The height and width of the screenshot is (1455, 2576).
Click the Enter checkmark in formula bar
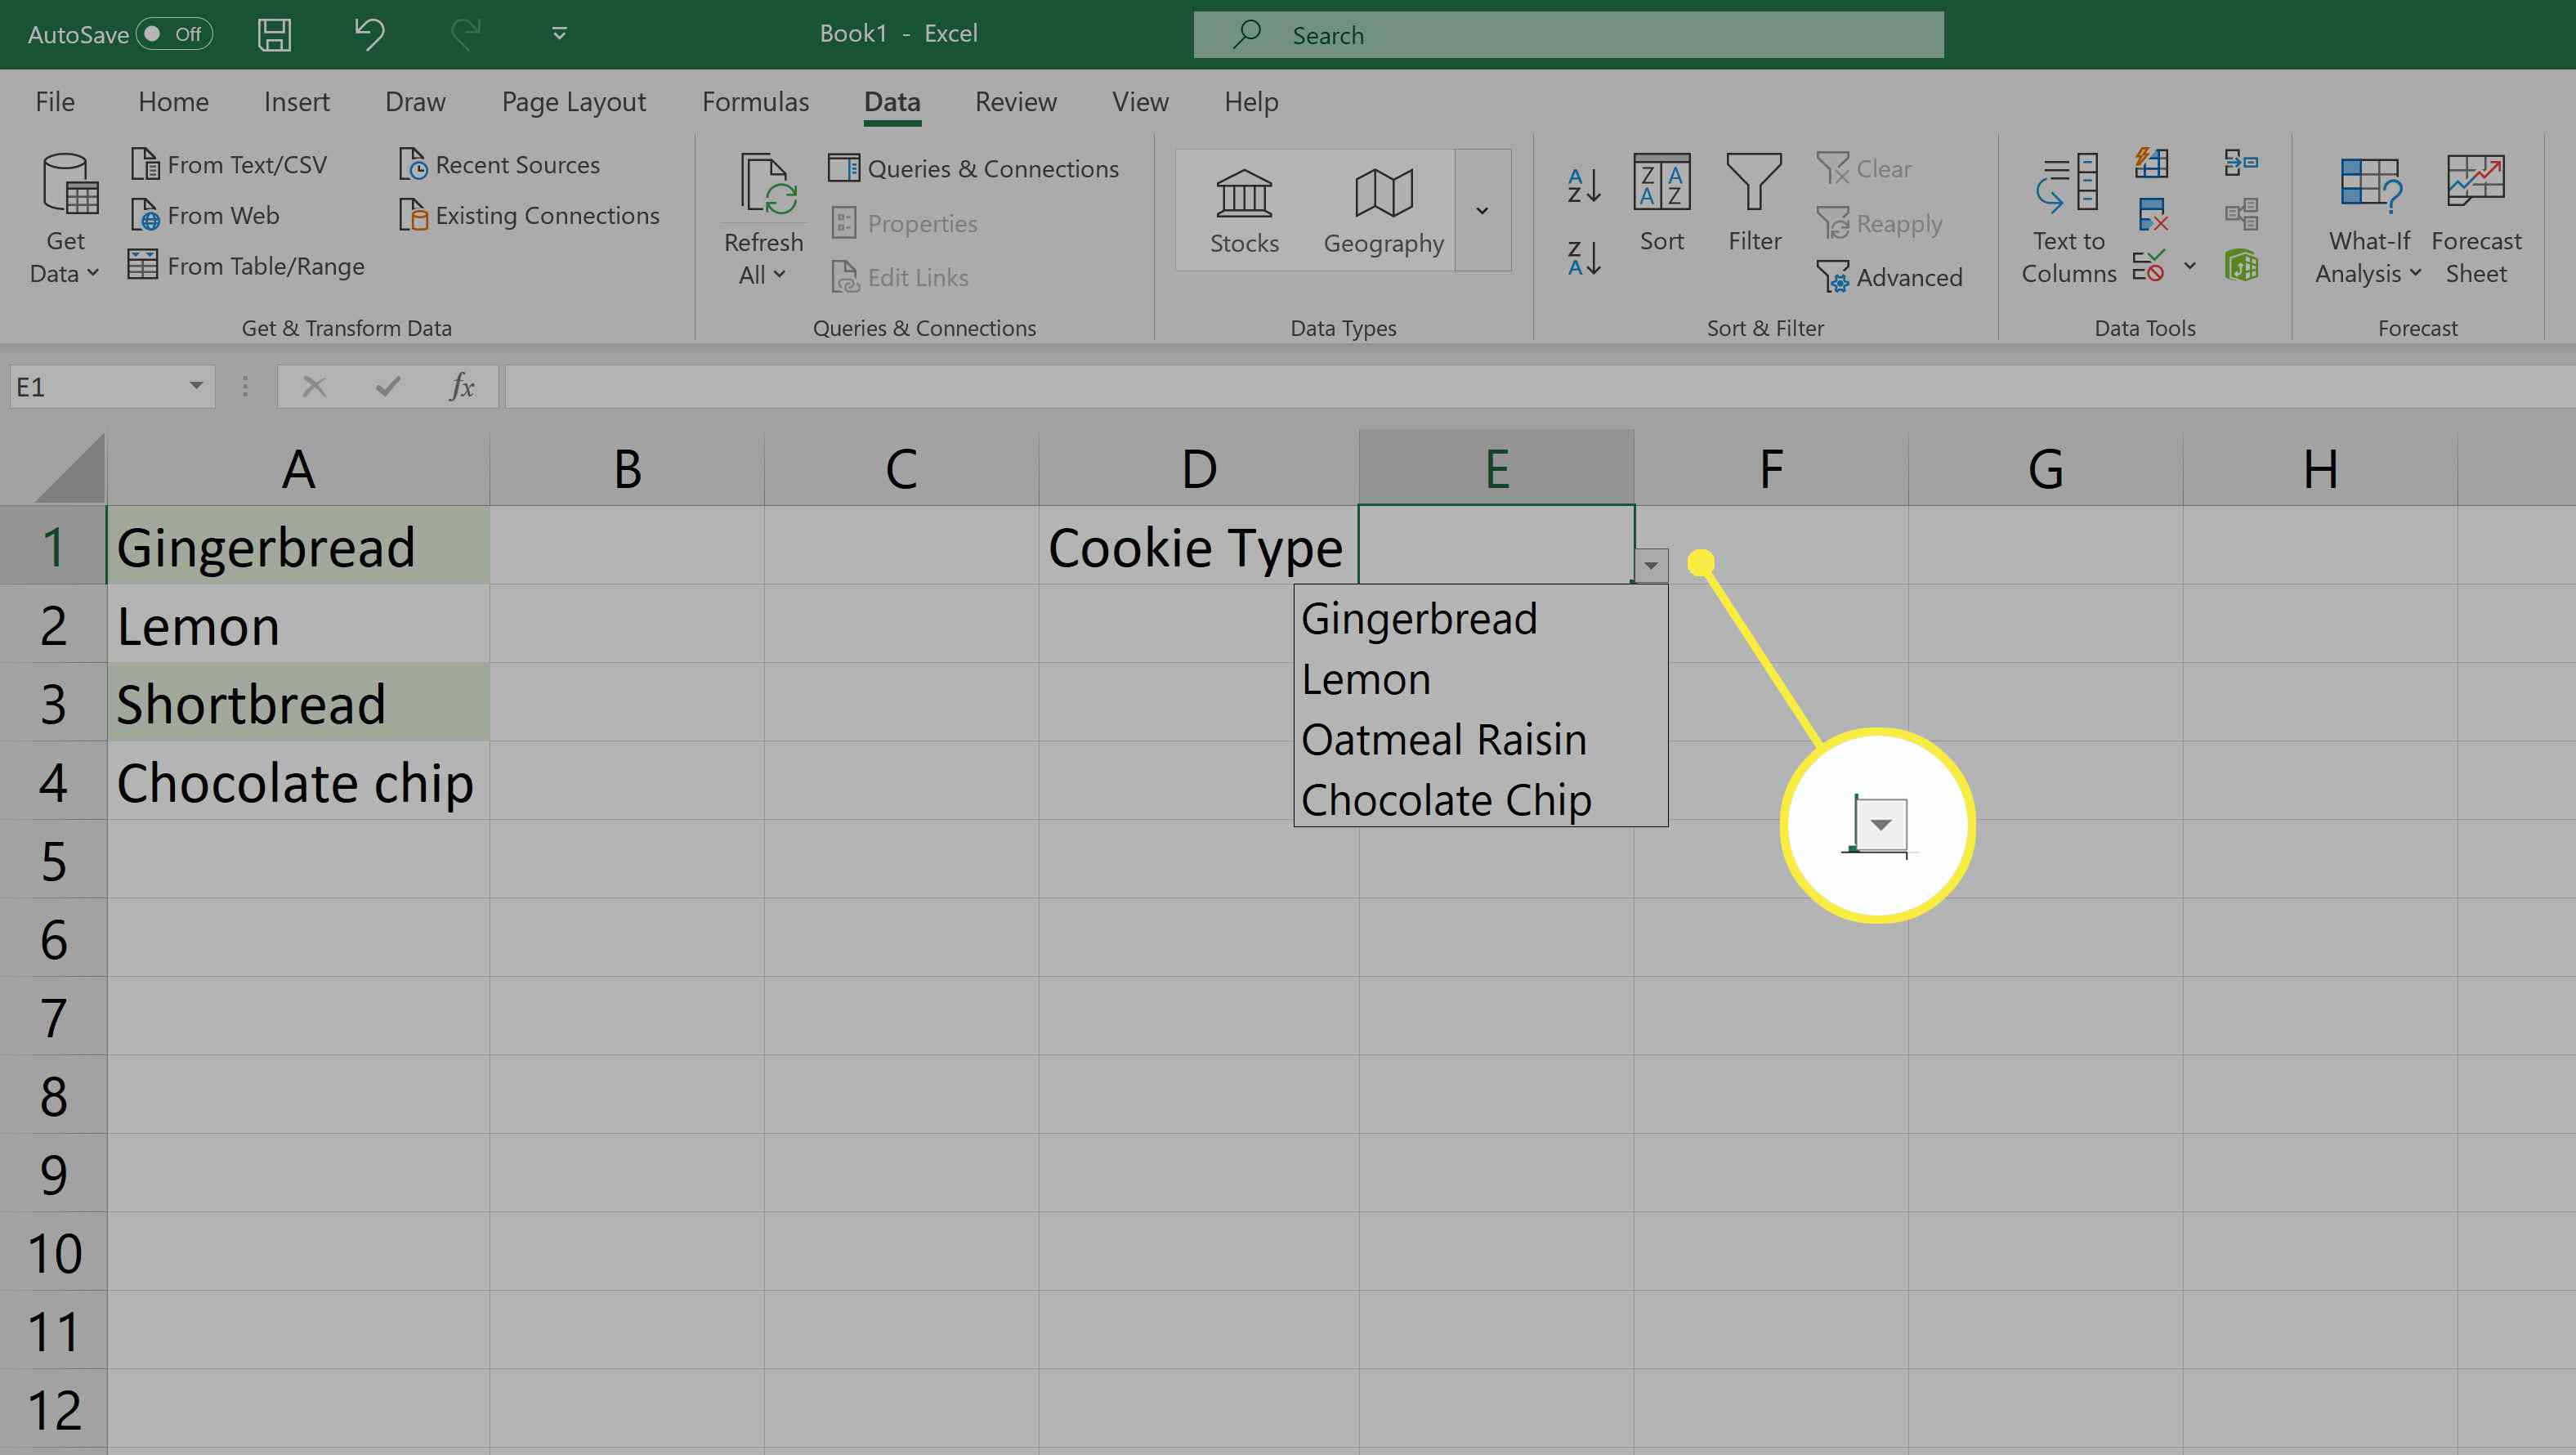pos(388,386)
